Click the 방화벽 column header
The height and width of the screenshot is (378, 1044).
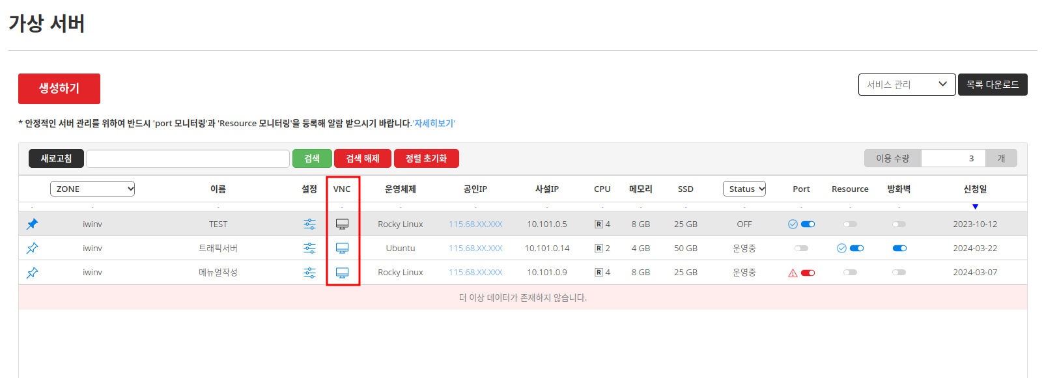tap(899, 189)
